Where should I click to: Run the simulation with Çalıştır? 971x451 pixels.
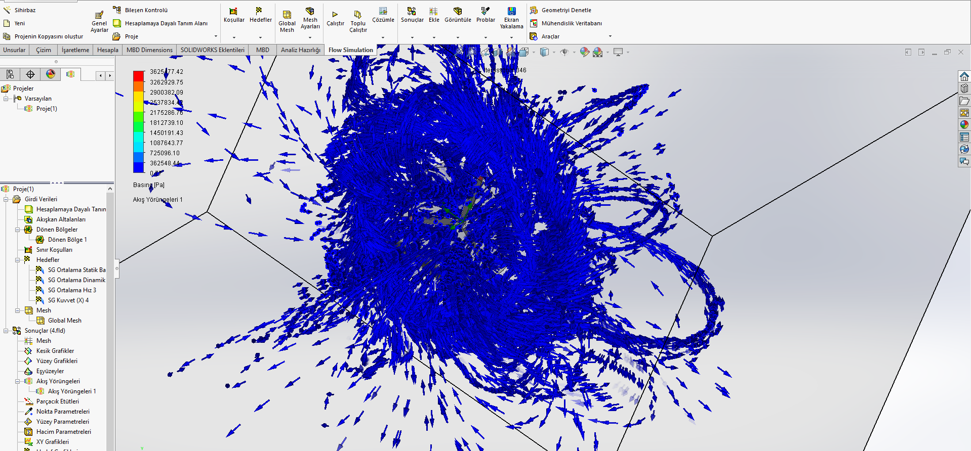coord(335,15)
